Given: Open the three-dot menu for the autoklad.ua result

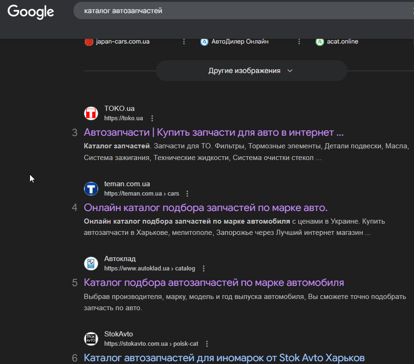Looking at the screenshot, I should tap(204, 269).
